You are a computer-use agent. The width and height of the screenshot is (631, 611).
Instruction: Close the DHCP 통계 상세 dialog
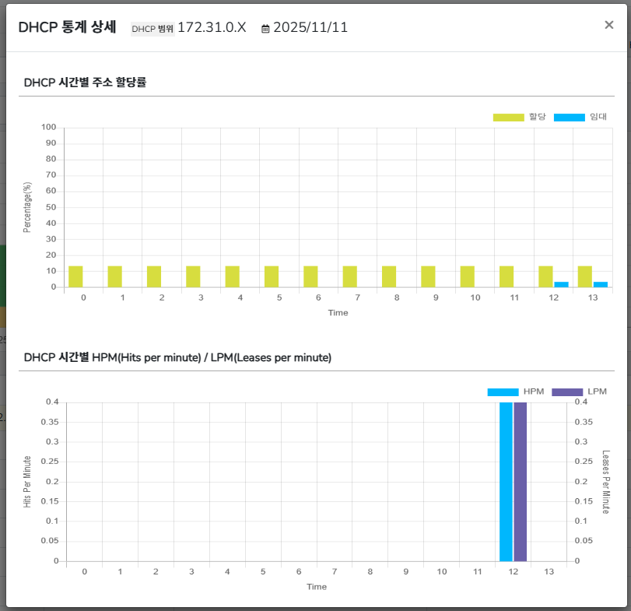608,25
